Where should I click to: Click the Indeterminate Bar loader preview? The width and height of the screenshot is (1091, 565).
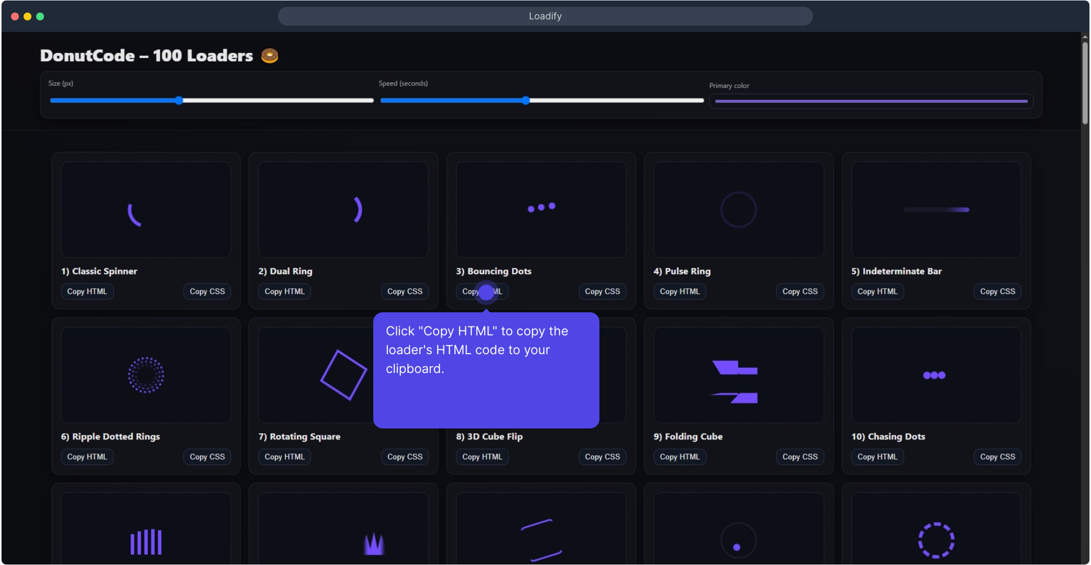point(936,210)
